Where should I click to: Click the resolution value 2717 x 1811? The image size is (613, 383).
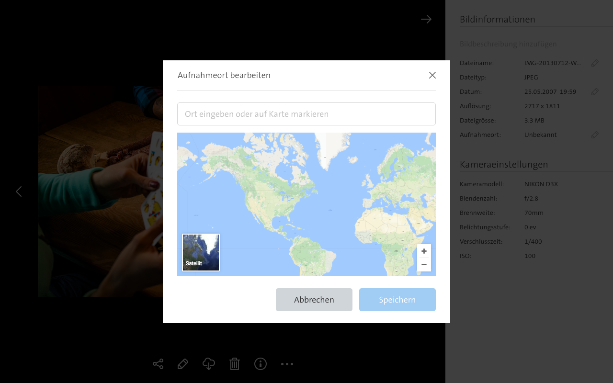(x=542, y=106)
